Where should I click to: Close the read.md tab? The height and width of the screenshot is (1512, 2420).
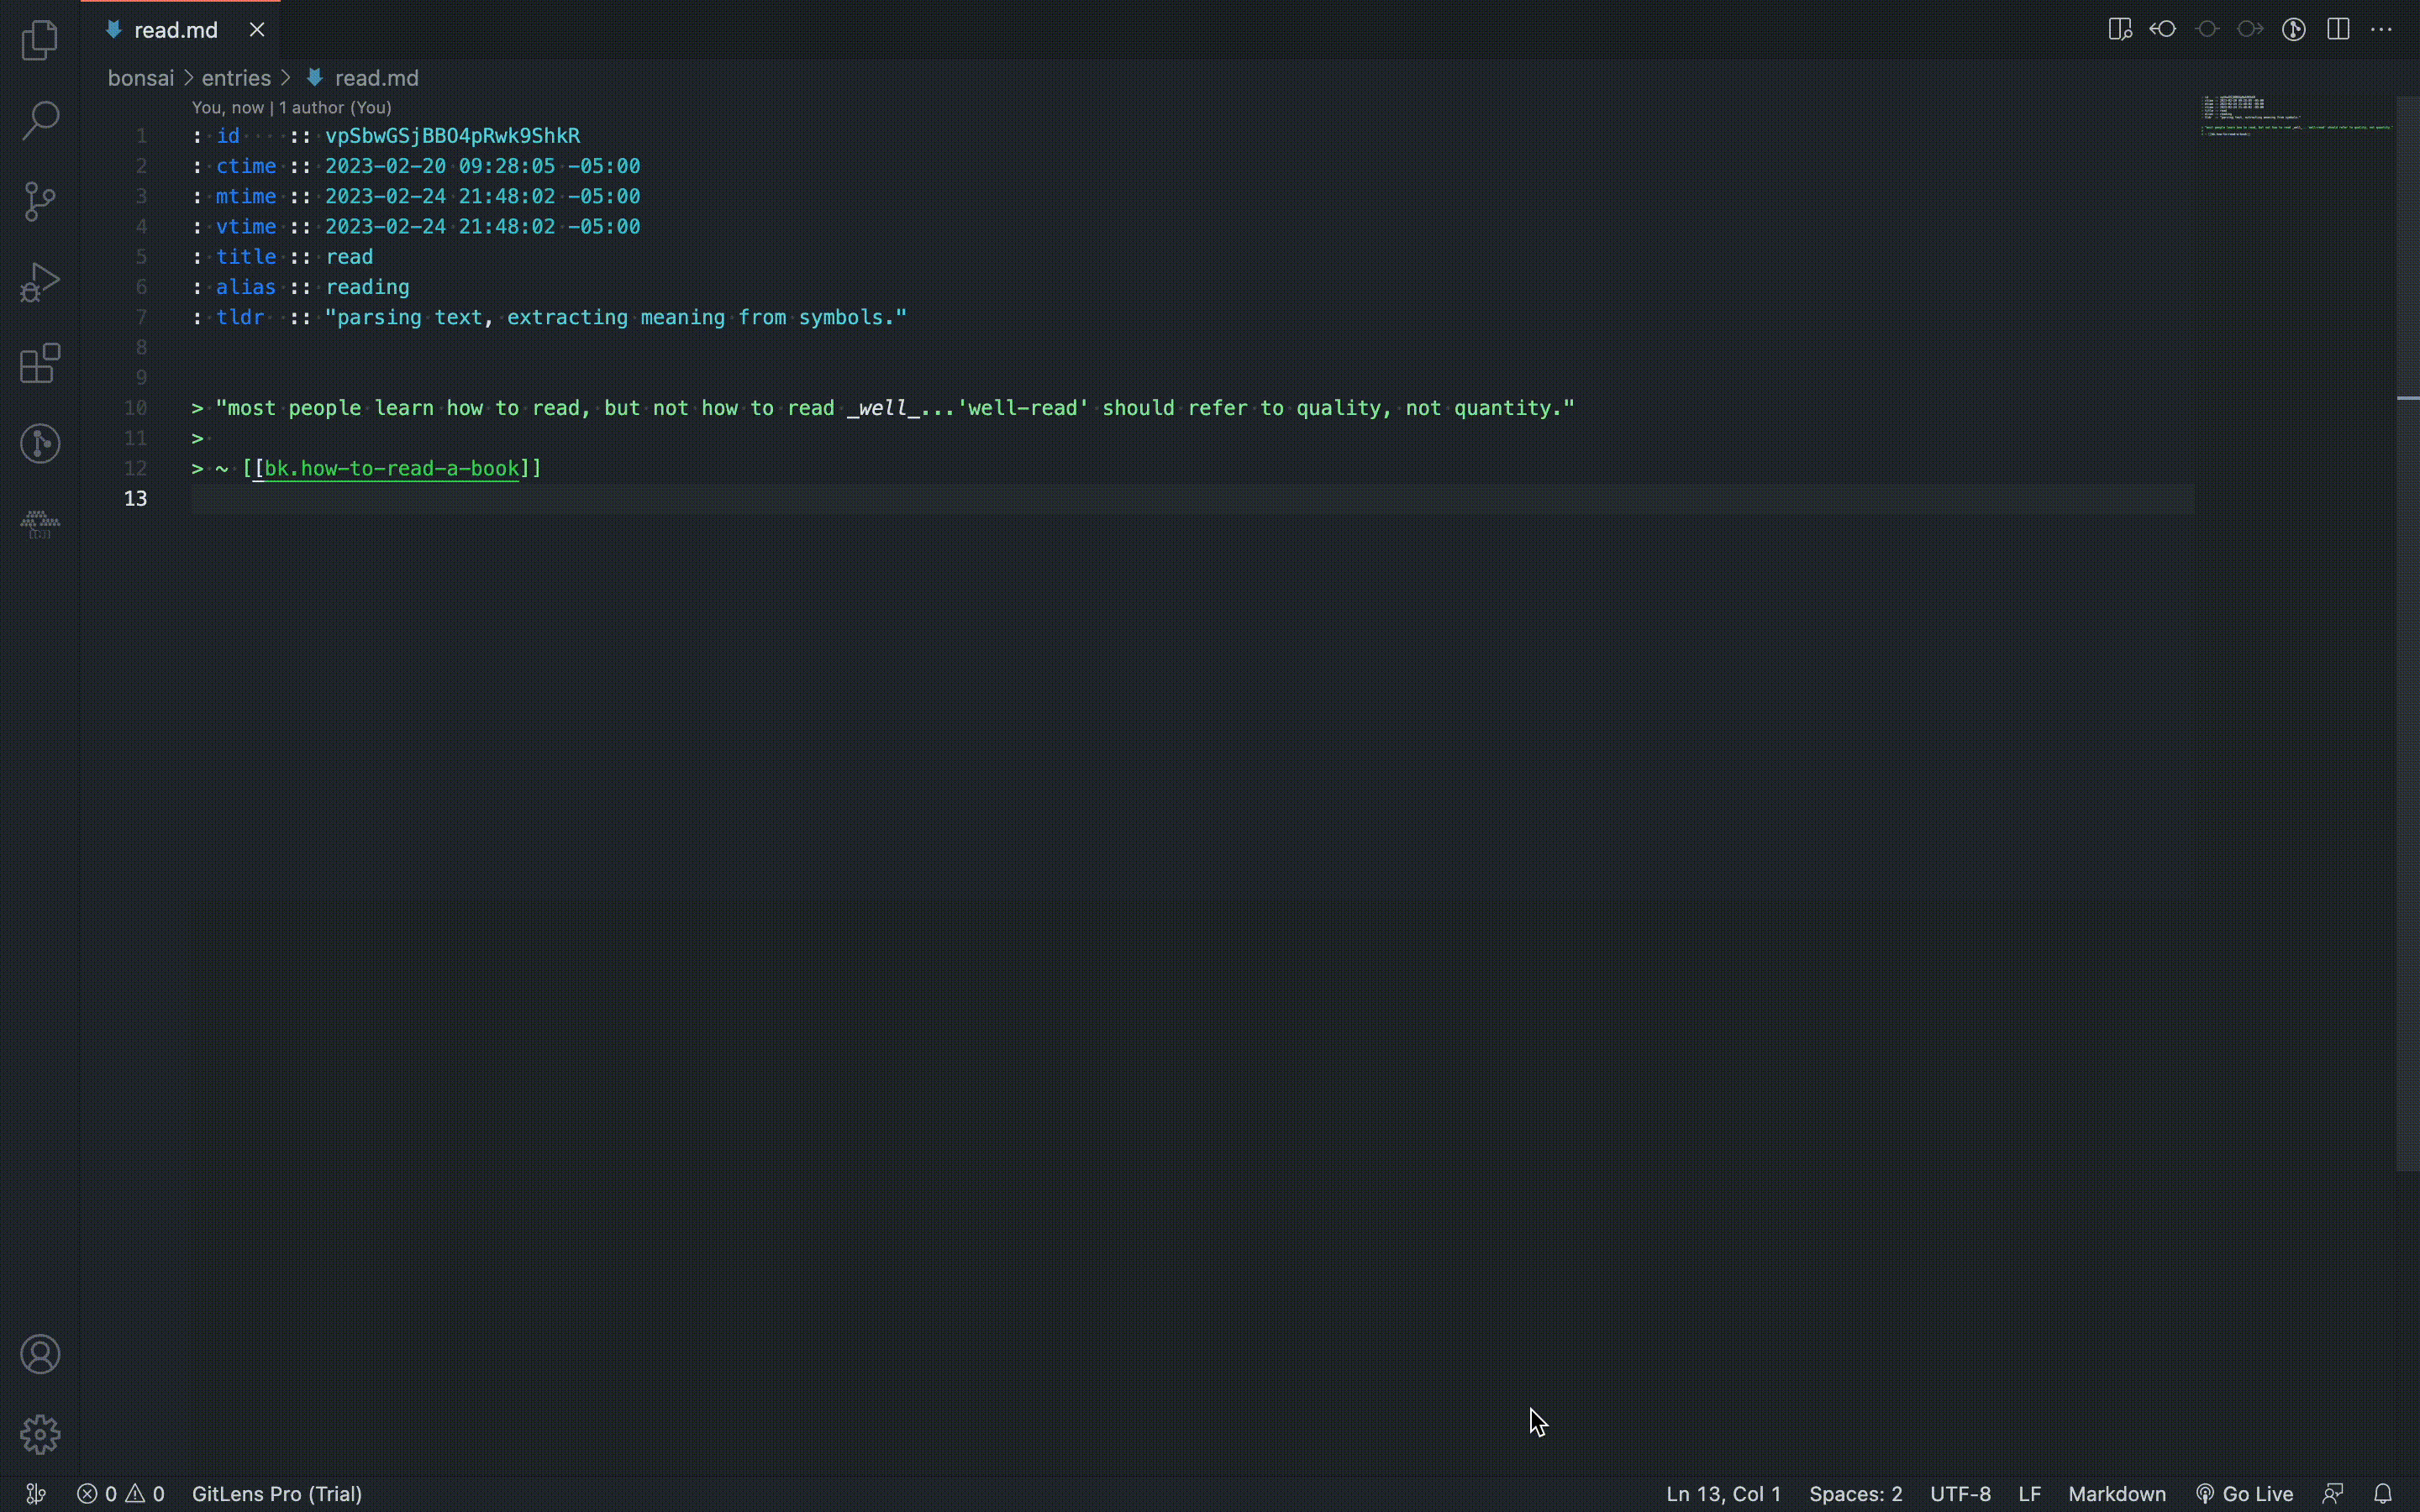click(x=257, y=30)
